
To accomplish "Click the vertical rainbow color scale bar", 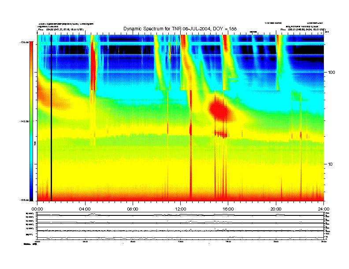I will pyautogui.click(x=32, y=121).
